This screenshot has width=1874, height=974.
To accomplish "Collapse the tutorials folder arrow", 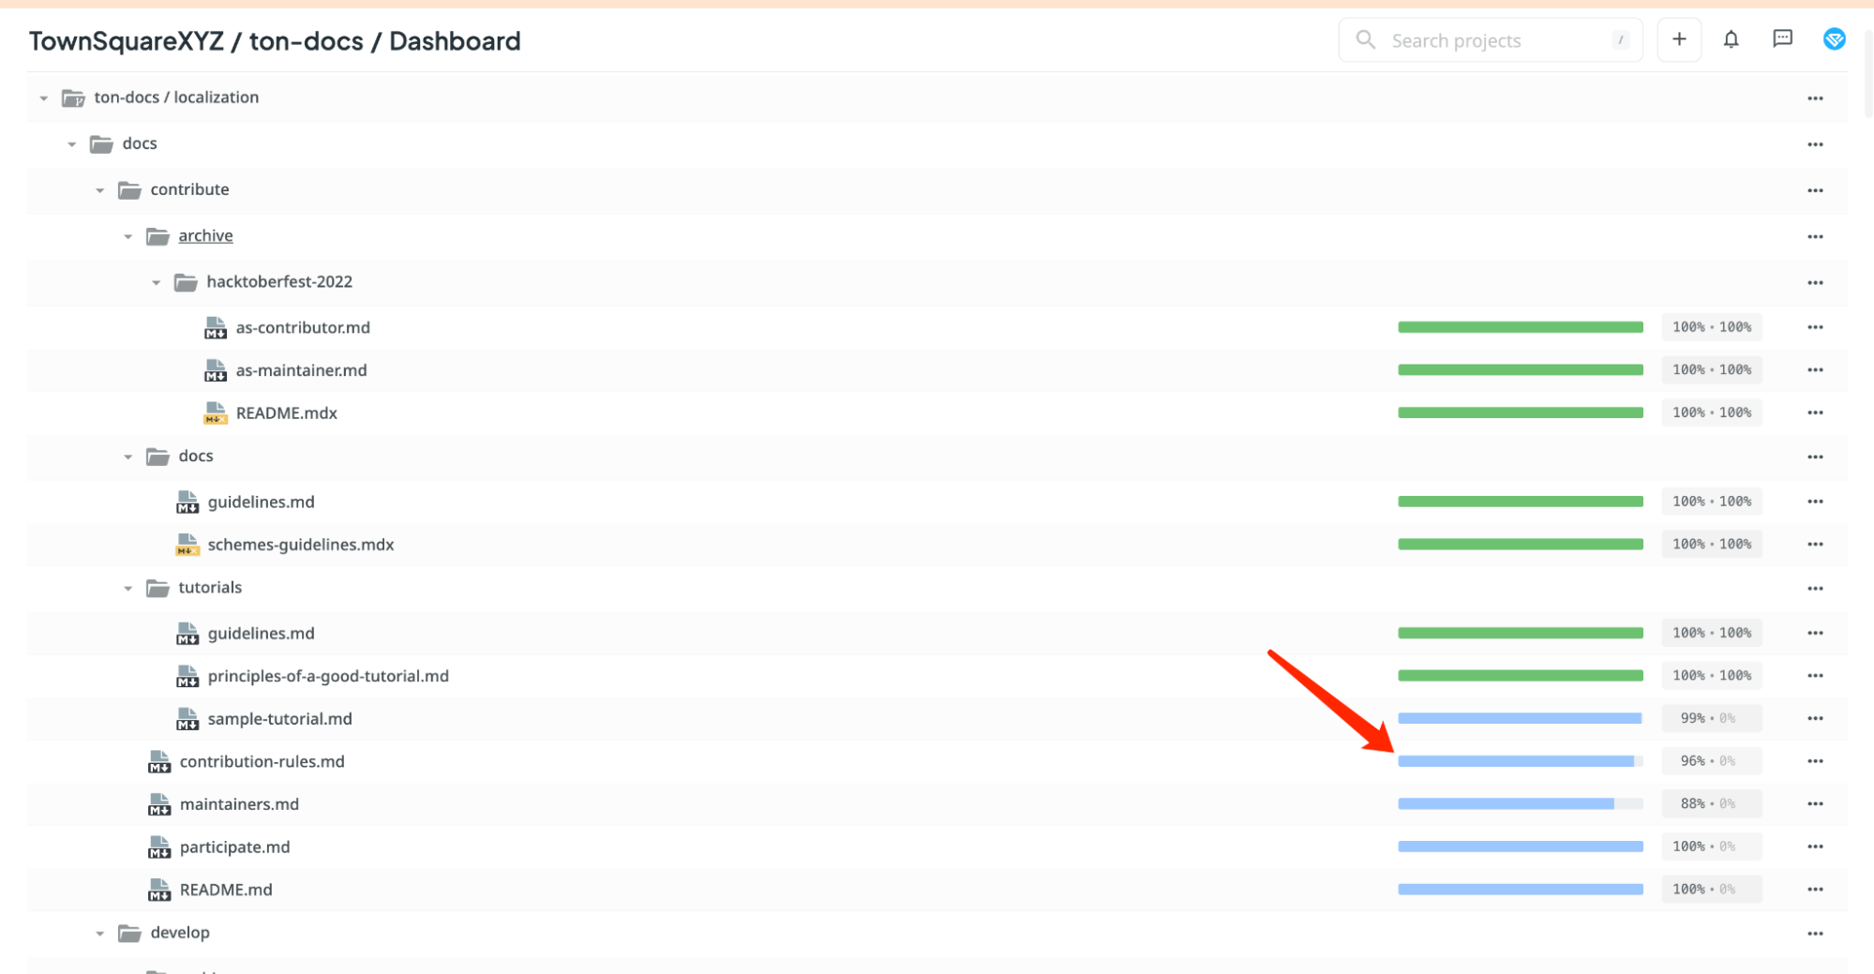I will (127, 589).
